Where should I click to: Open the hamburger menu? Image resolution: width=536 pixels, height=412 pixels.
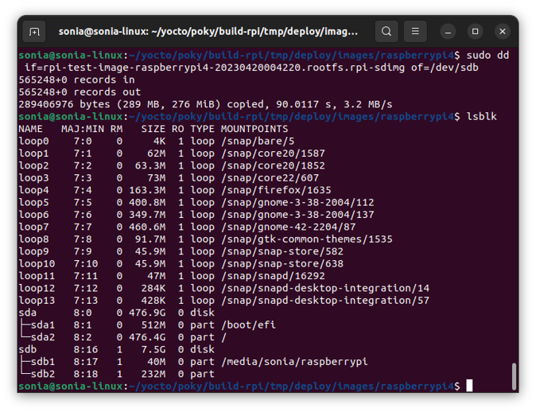[415, 32]
